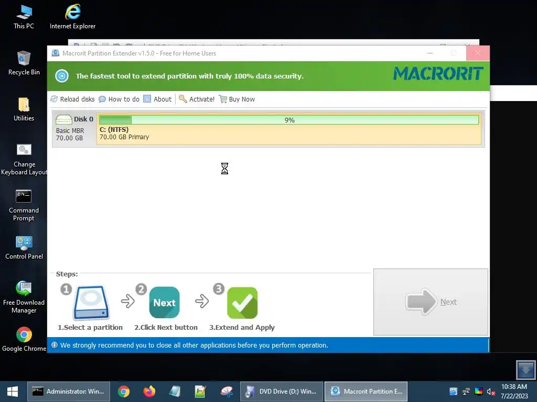This screenshot has width=537, height=402.
Task: Open Internet Explorer desktop shortcut
Action: [x=72, y=17]
